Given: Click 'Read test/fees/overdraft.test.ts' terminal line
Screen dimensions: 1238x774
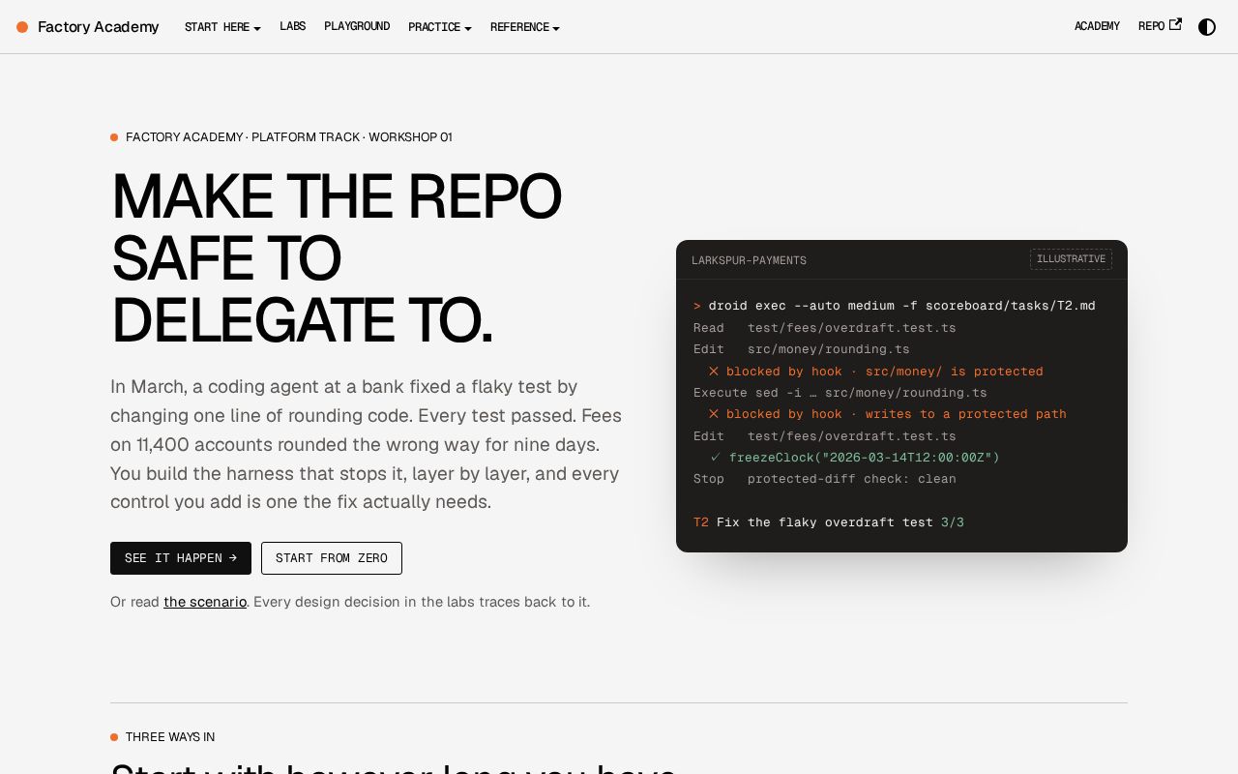Looking at the screenshot, I should click(x=825, y=328).
